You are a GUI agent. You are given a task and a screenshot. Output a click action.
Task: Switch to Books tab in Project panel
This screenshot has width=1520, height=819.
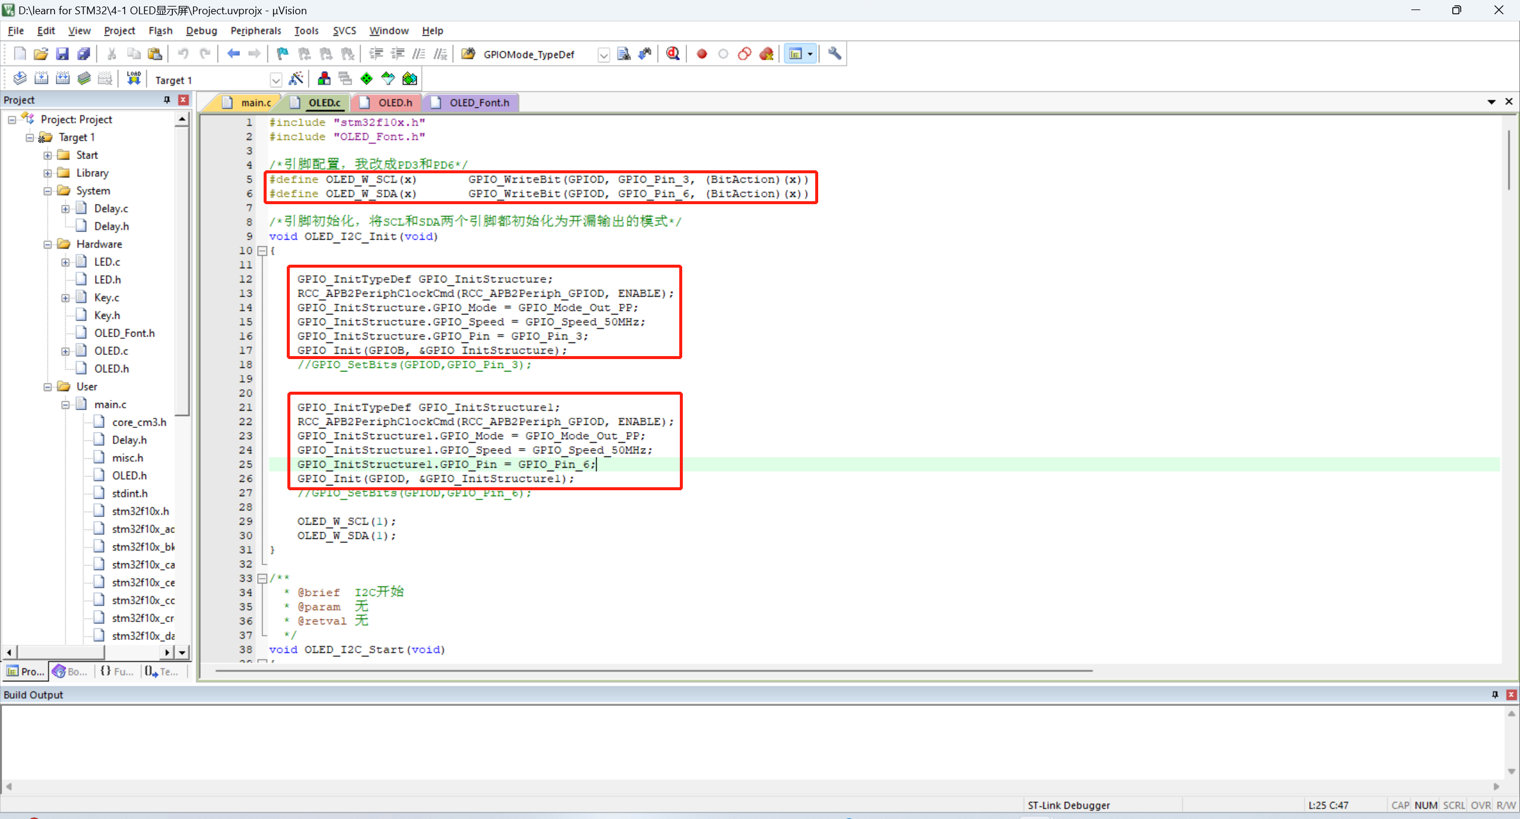tap(70, 671)
